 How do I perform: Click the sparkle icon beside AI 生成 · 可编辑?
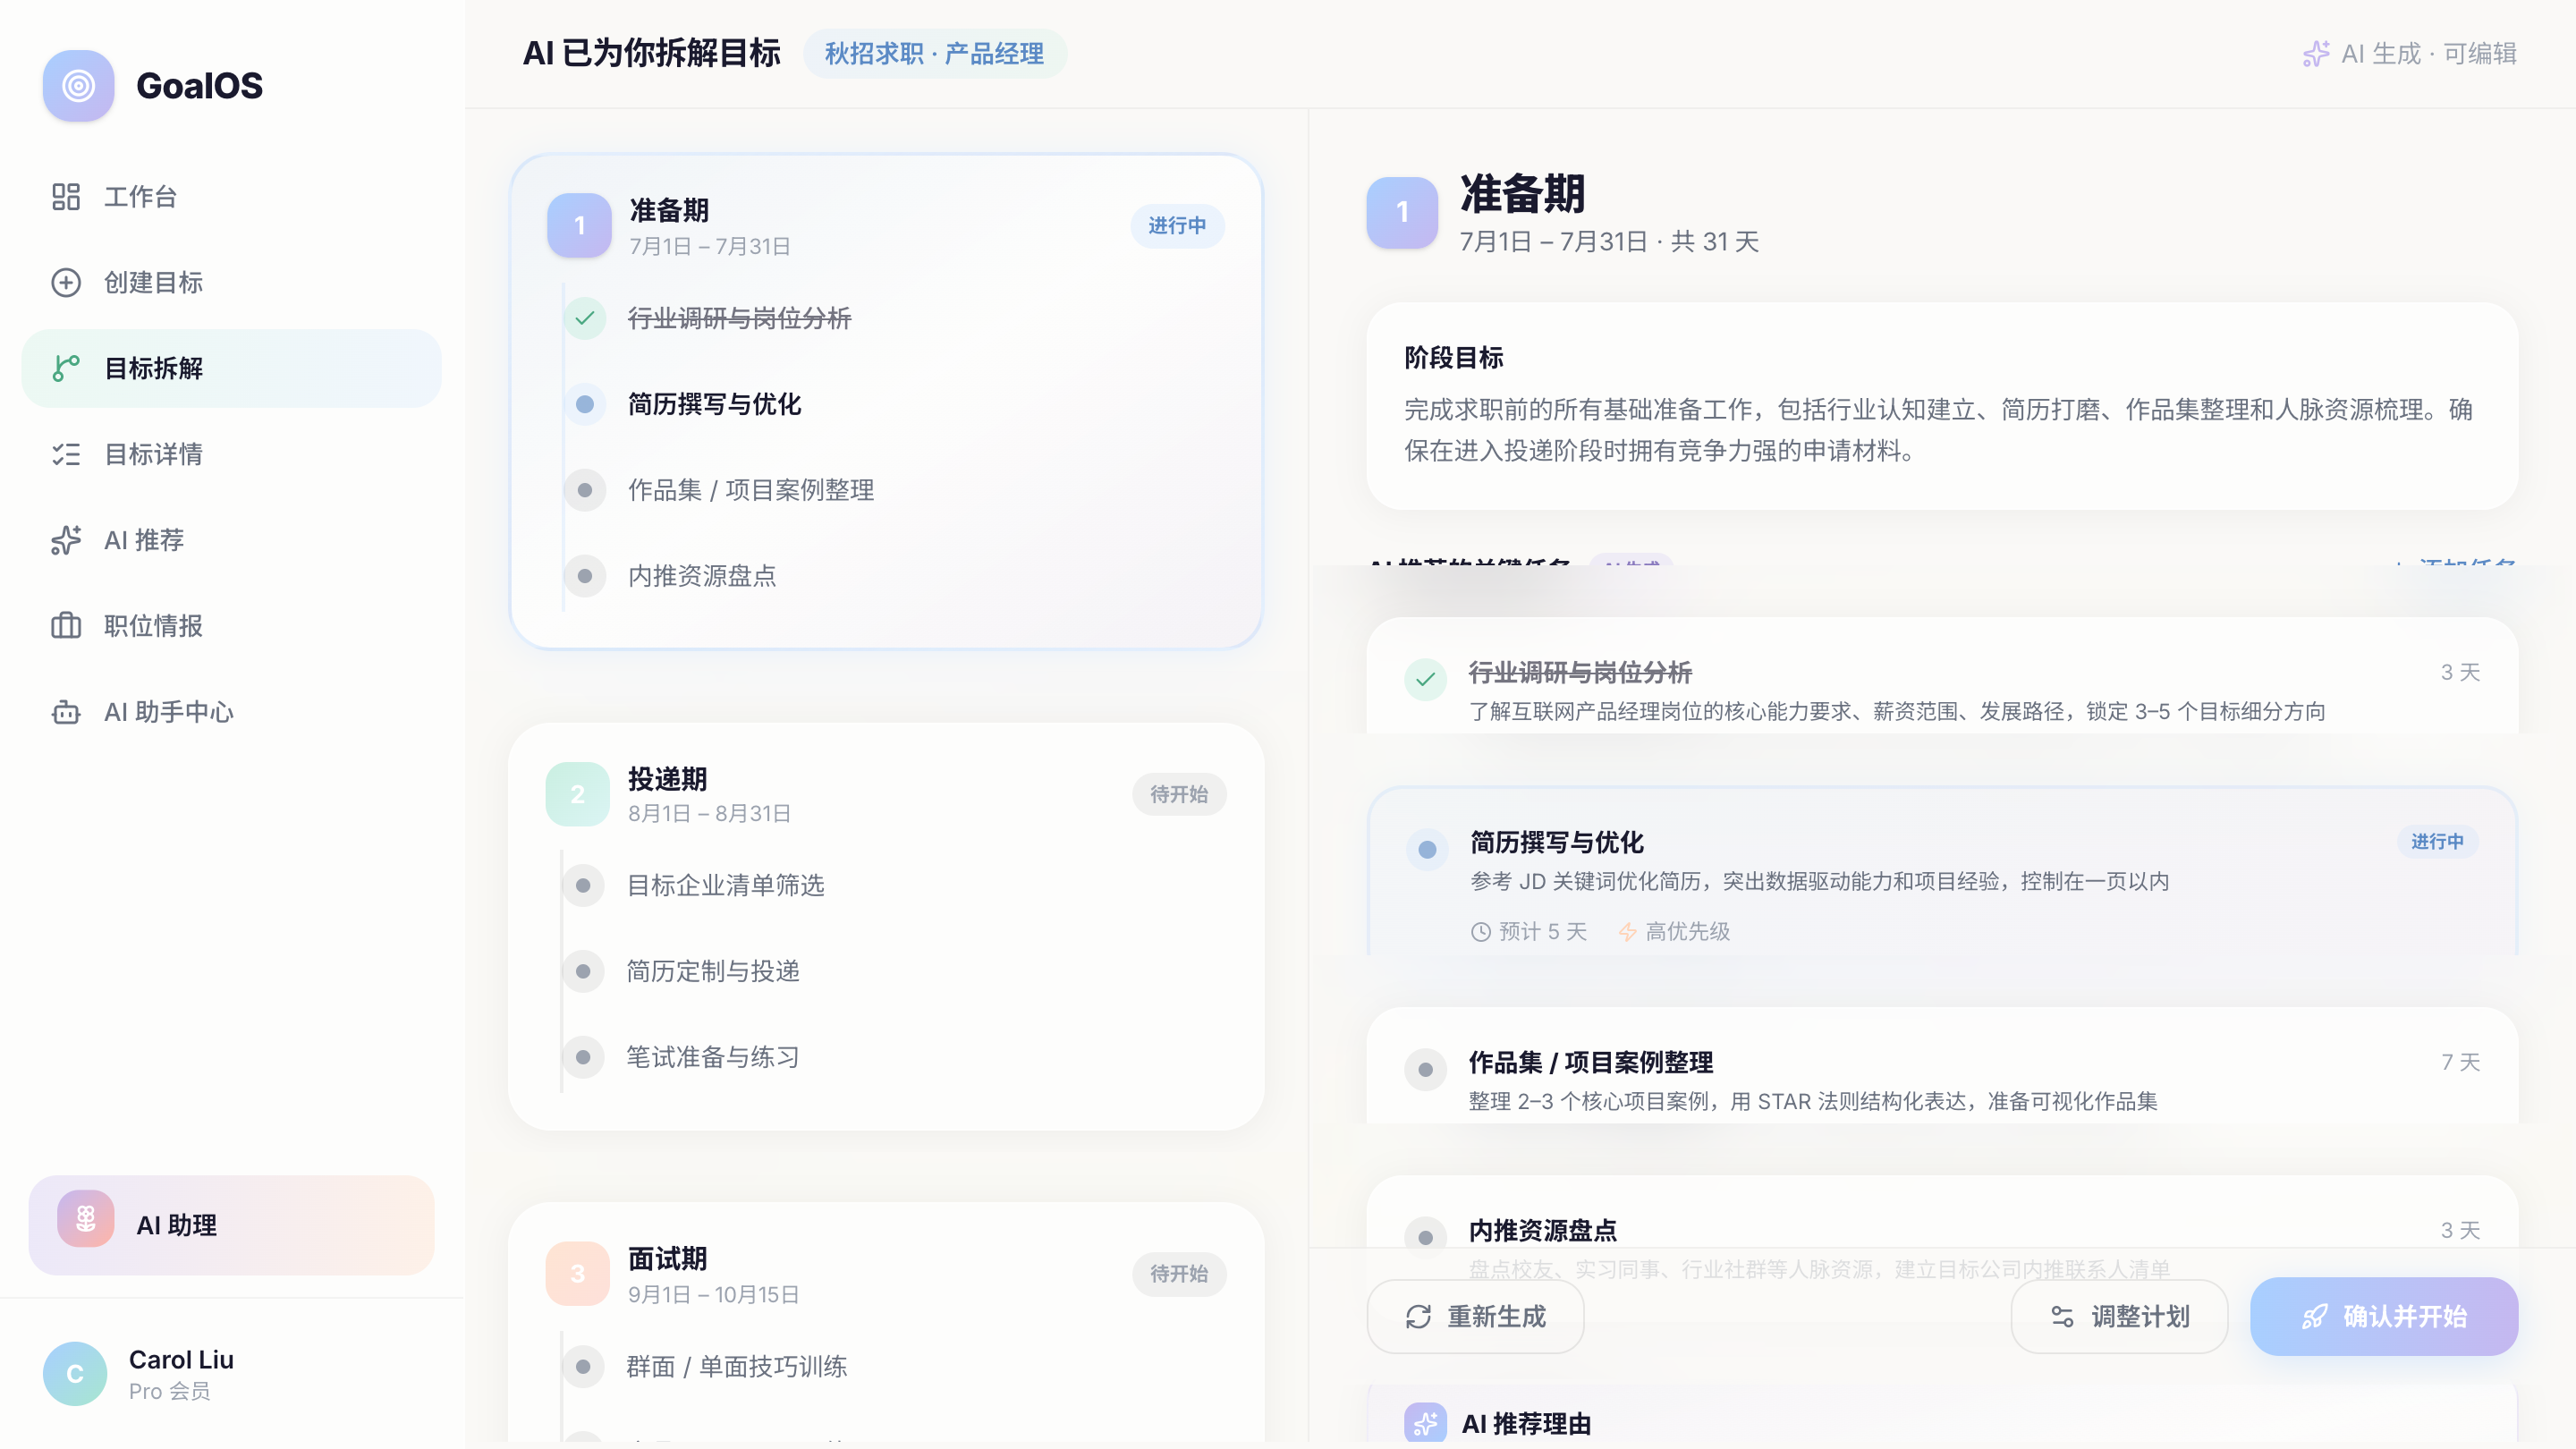tap(2316, 54)
